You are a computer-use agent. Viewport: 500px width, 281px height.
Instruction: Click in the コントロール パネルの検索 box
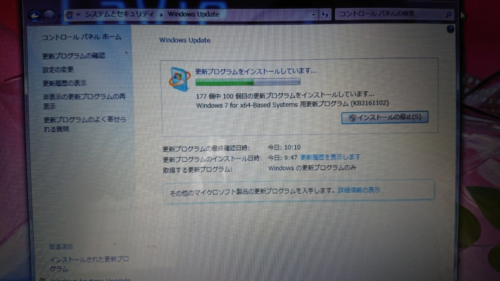(390, 14)
